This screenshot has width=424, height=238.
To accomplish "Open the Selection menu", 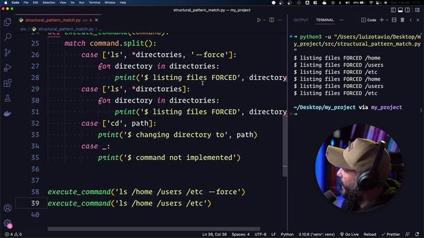I will pyautogui.click(x=49, y=3).
